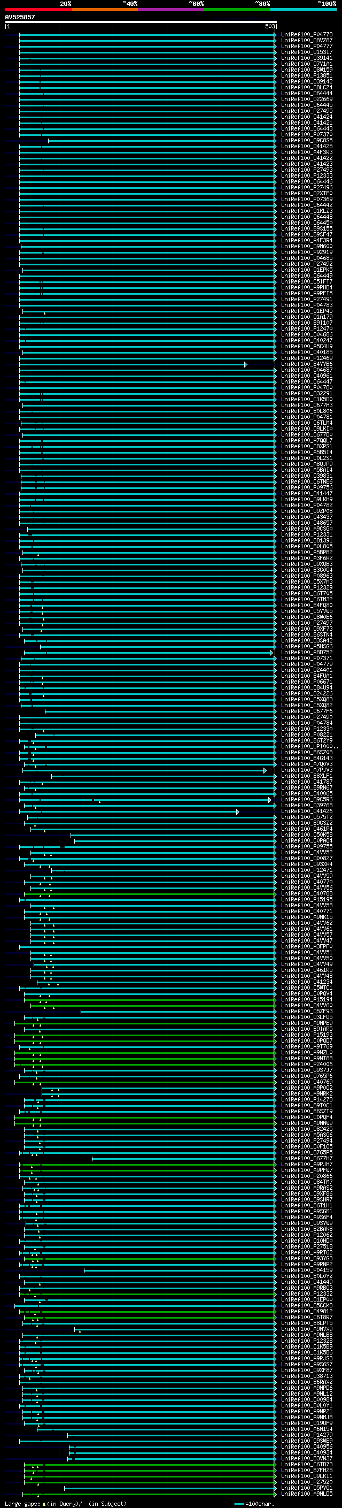Select hit name UniRef100_B8XLF1
The width and height of the screenshot is (342, 1508).
307,776
